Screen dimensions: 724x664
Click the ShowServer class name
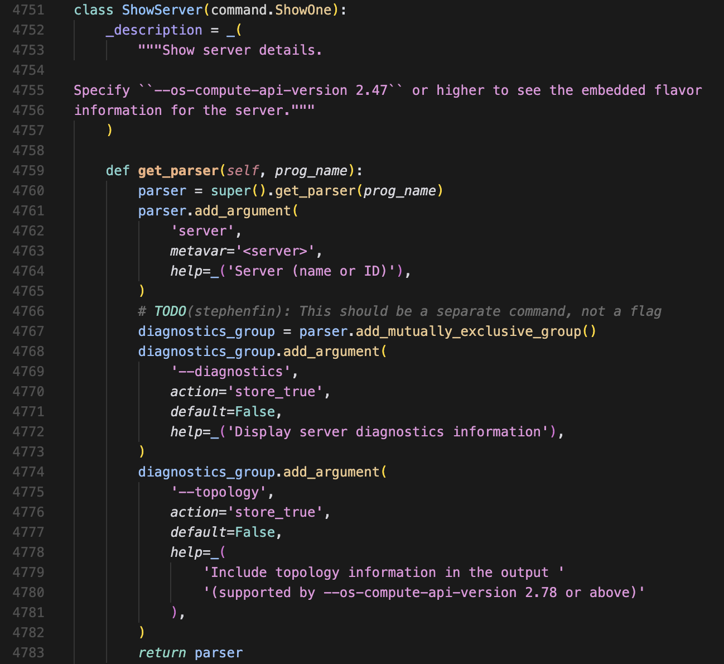coord(162,10)
